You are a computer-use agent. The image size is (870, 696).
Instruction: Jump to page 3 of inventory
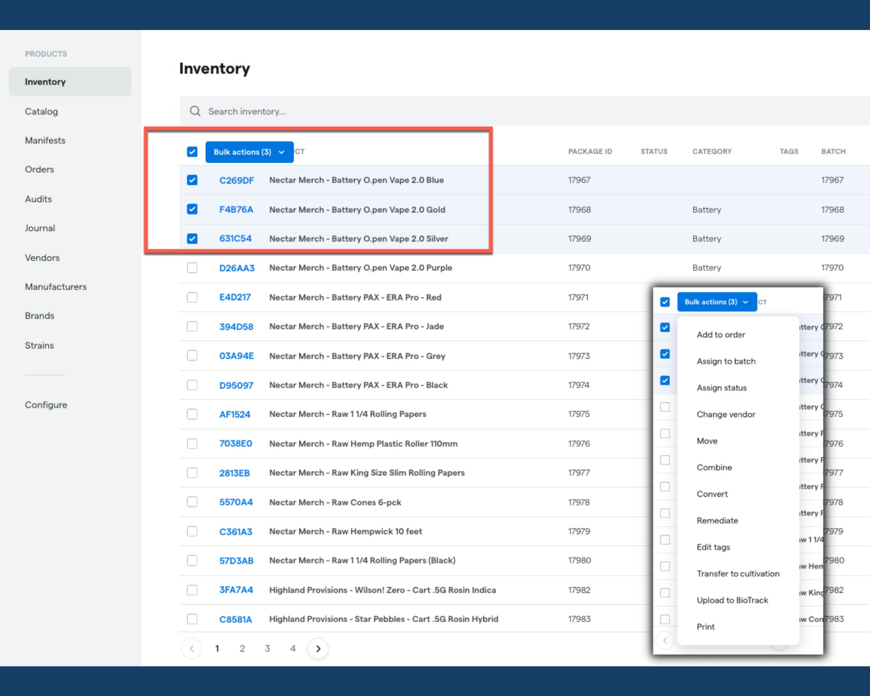[268, 648]
